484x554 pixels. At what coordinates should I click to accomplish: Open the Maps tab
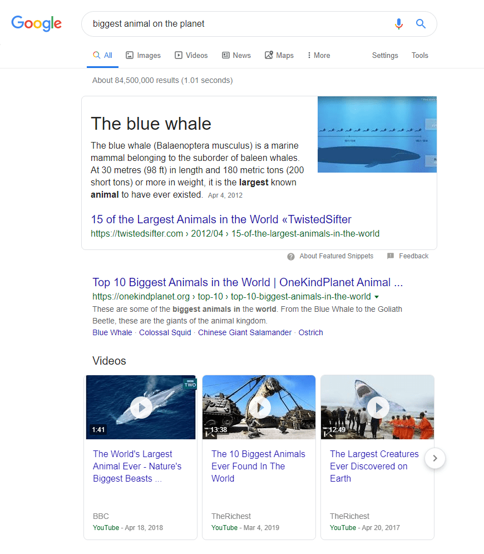(x=279, y=55)
